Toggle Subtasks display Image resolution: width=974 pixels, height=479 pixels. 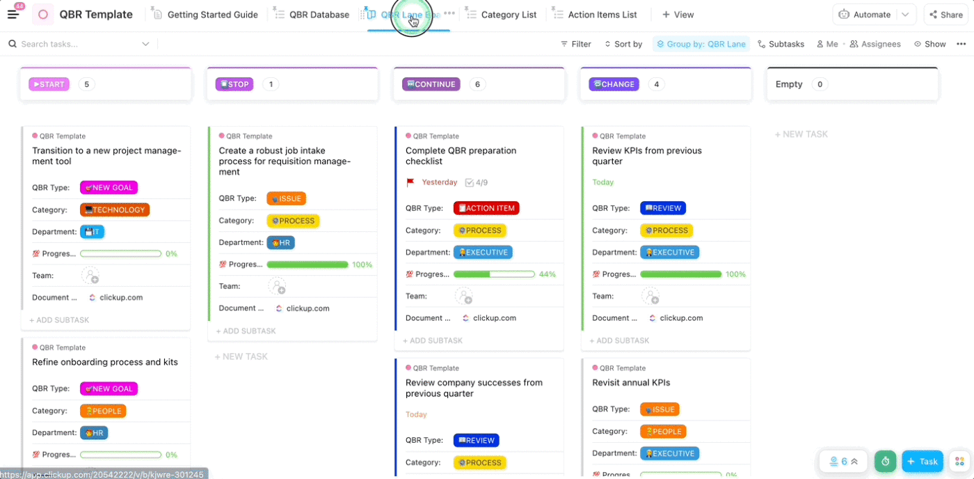click(781, 44)
